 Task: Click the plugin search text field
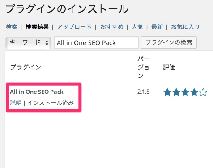(x=96, y=42)
